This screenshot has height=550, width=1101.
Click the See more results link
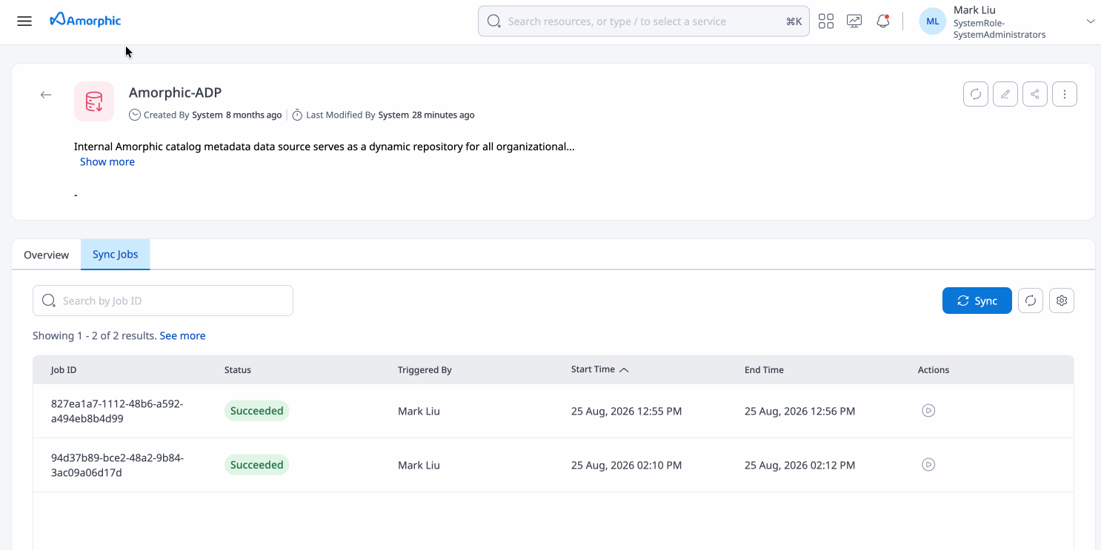pyautogui.click(x=182, y=336)
